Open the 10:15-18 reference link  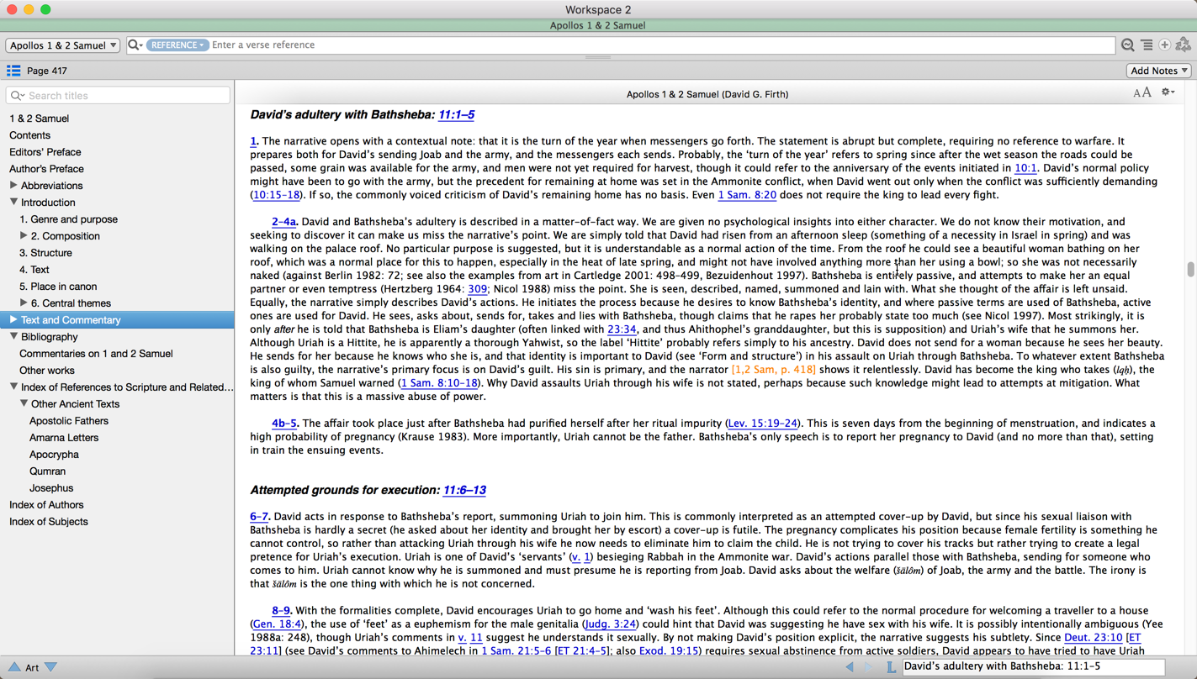click(277, 195)
